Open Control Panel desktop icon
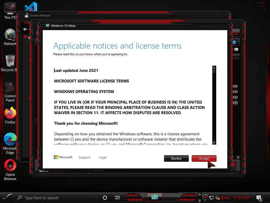The image size is (270, 203). pyautogui.click(x=10, y=92)
